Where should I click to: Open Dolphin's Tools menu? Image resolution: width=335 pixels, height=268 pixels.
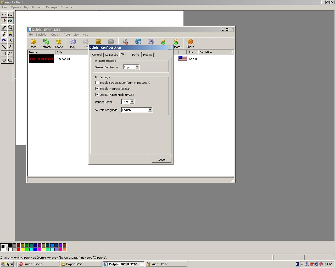tap(67, 35)
